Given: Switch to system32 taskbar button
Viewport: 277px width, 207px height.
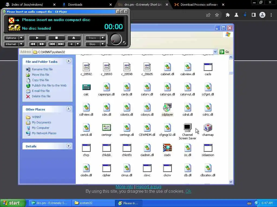Looking at the screenshot, I should [93, 203].
